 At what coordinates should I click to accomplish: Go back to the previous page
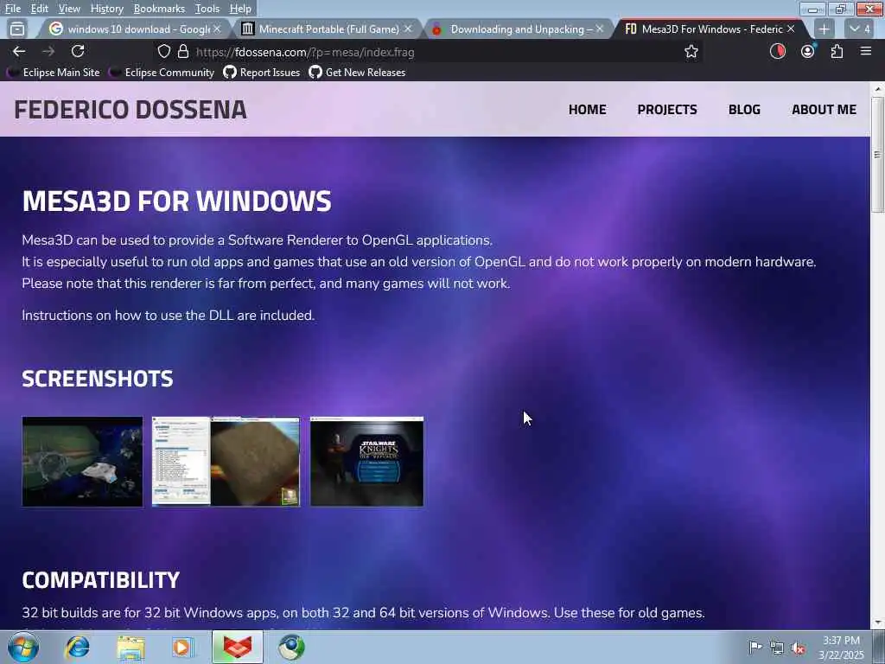[x=19, y=51]
